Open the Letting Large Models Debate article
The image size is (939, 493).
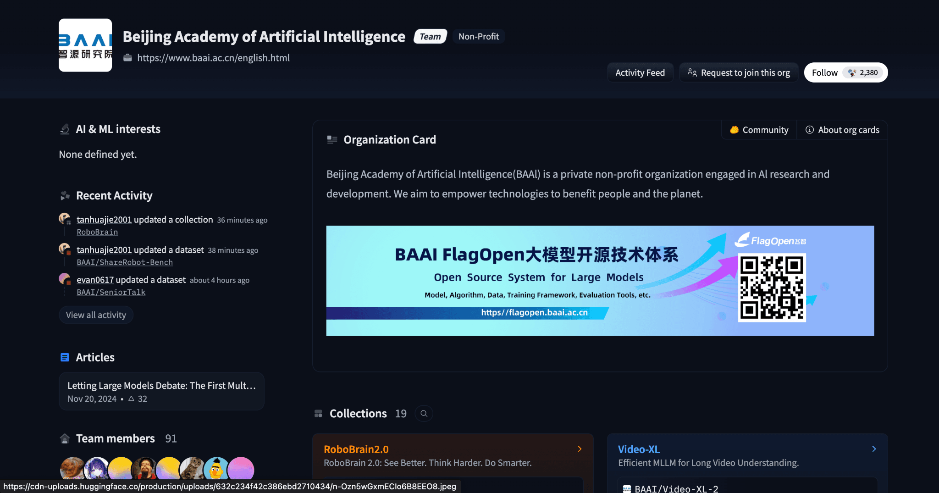[x=161, y=386]
